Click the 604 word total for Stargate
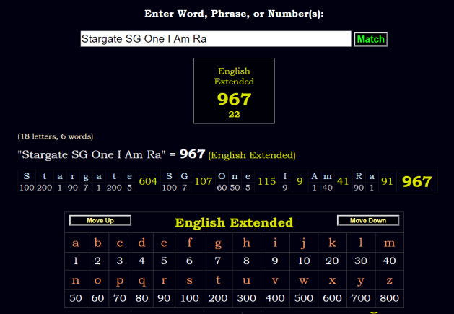This screenshot has height=314, width=454. click(148, 181)
